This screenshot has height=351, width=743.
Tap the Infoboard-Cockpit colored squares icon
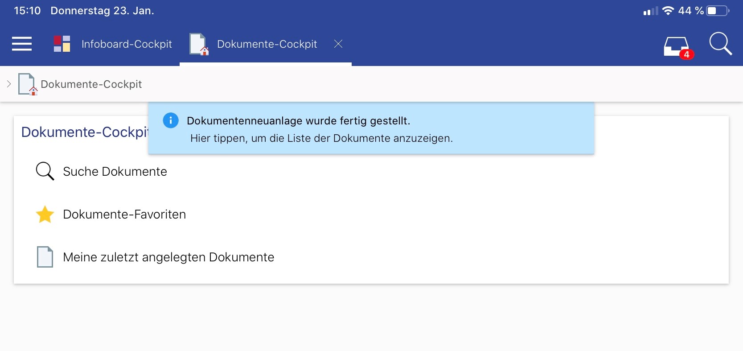pyautogui.click(x=62, y=44)
